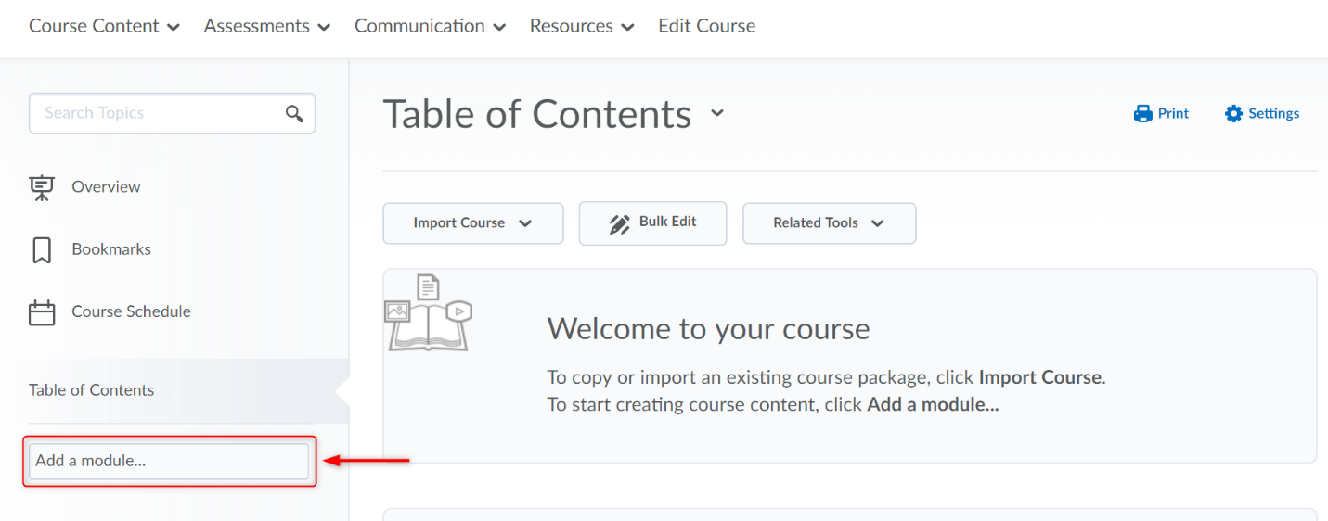Open the Course Schedule link

[x=131, y=312]
